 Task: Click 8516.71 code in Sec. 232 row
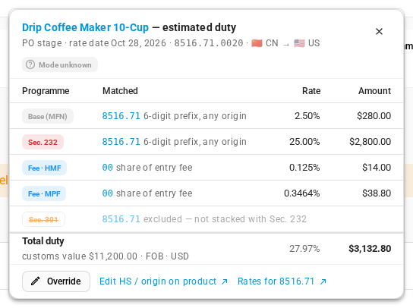point(121,142)
